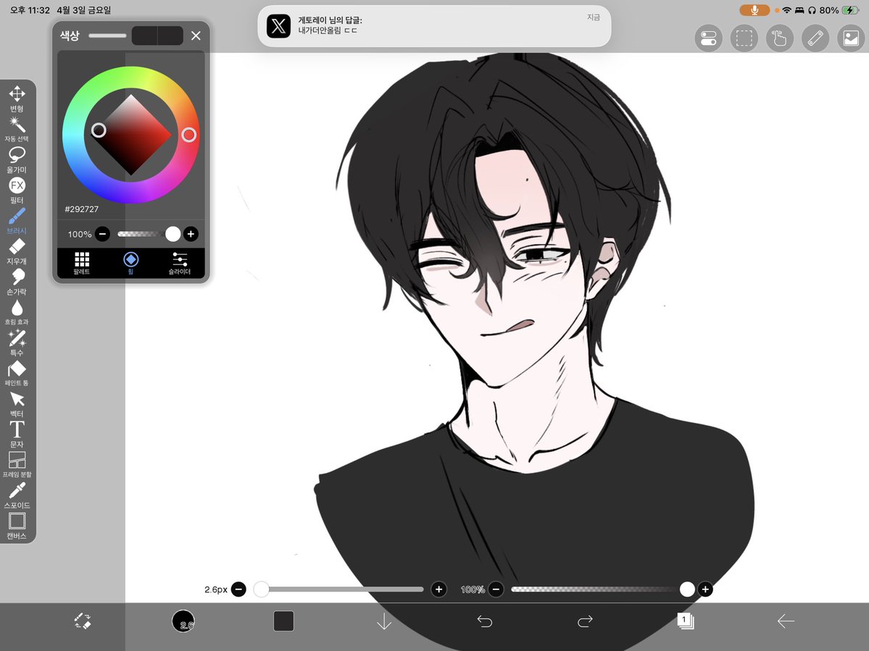Increase color opacity with plus button

(191, 234)
